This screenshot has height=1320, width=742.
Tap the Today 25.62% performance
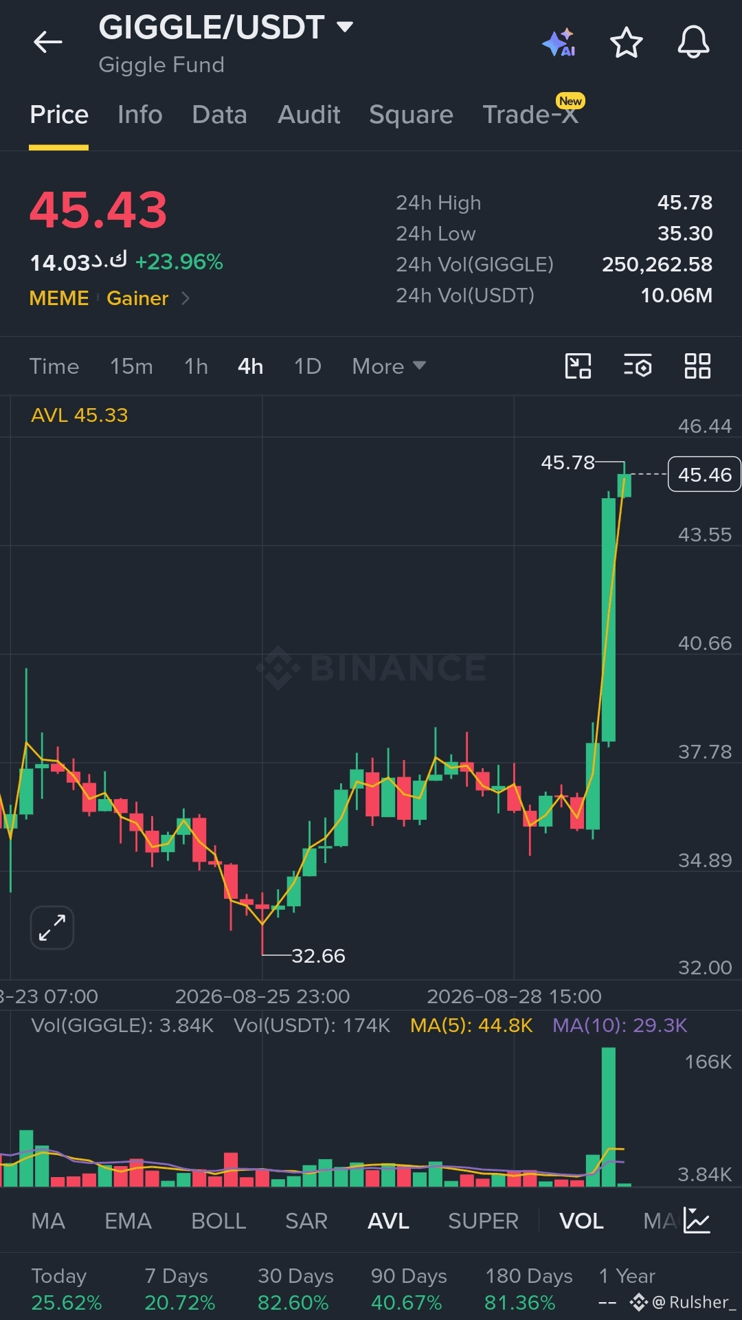(67, 1289)
